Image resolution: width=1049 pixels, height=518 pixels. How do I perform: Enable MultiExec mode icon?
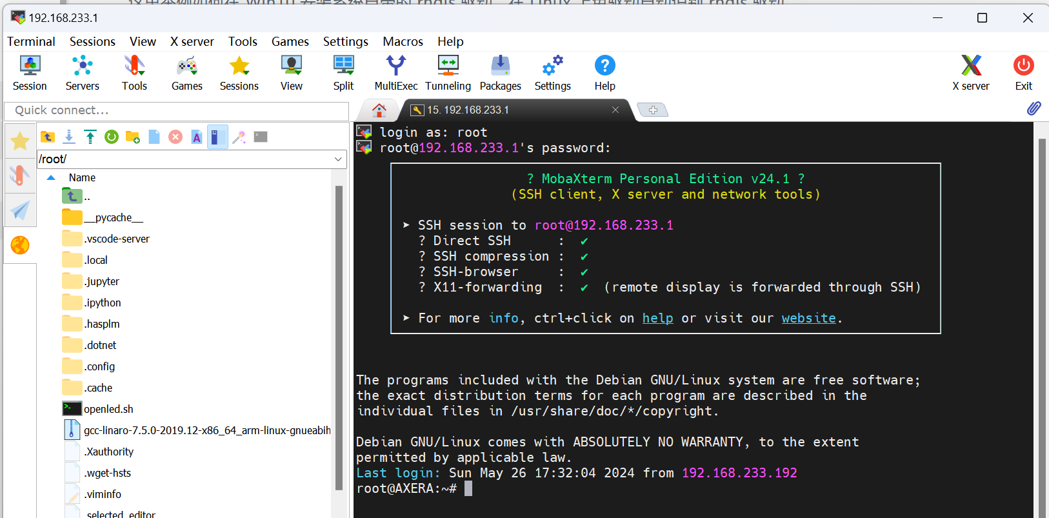pos(396,73)
